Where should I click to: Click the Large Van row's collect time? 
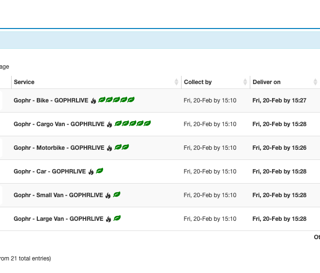pos(210,218)
